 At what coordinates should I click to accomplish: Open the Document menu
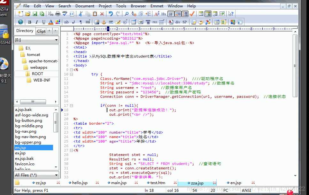(x=85, y=6)
